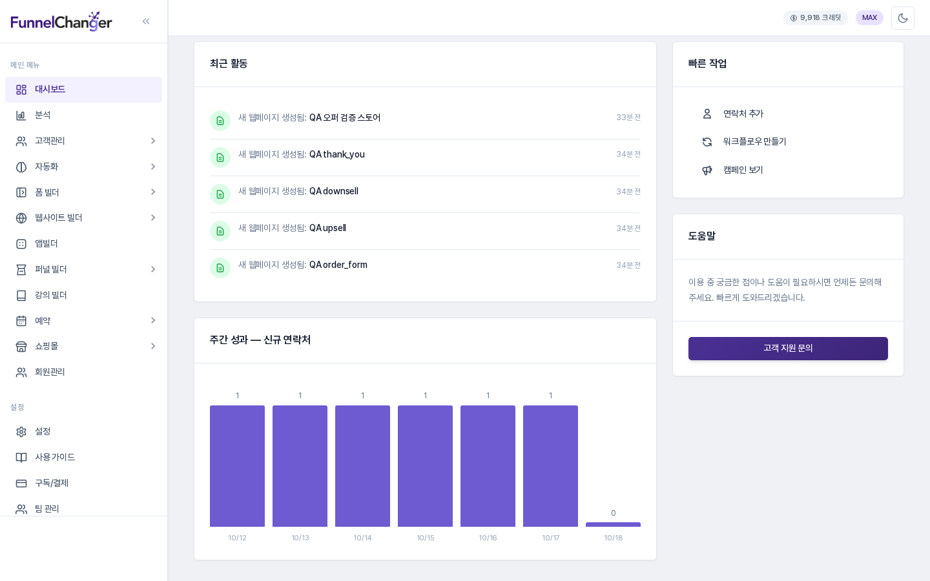The image size is (930, 581).
Task: Click the 자동화 icon in the sidebar
Action: tap(21, 167)
